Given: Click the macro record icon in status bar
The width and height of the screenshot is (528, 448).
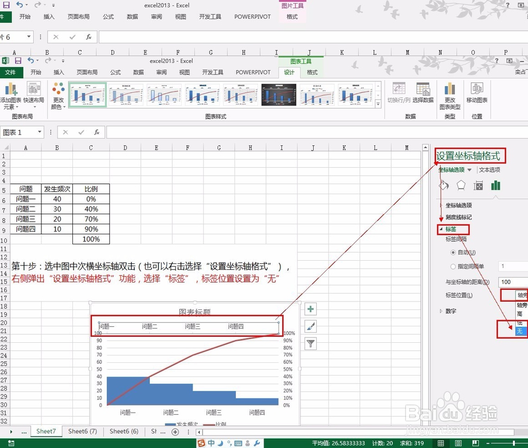Looking at the screenshot, I should coord(11,443).
